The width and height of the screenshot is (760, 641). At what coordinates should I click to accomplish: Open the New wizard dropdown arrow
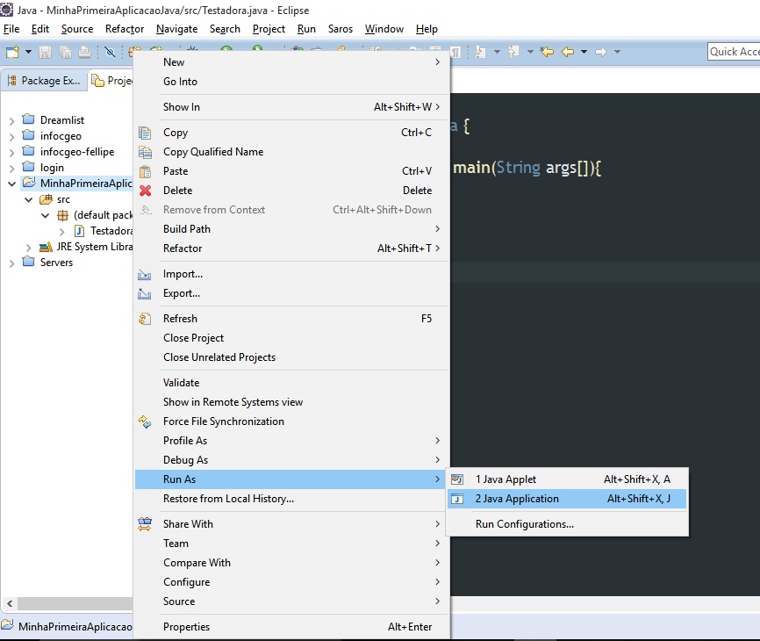click(x=28, y=52)
